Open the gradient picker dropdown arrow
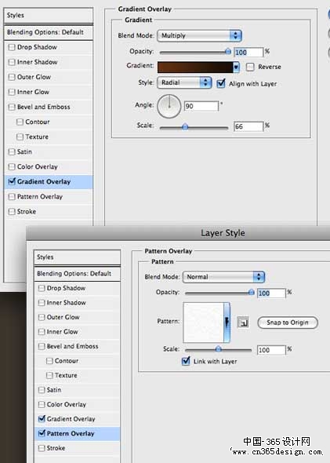The image size is (330, 463). [236, 67]
